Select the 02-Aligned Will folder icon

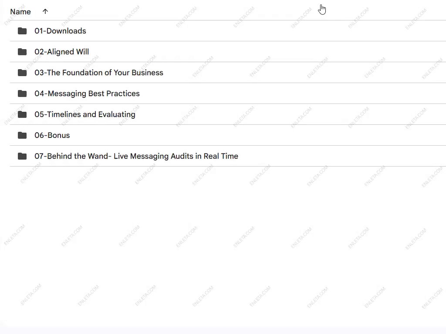[22, 52]
